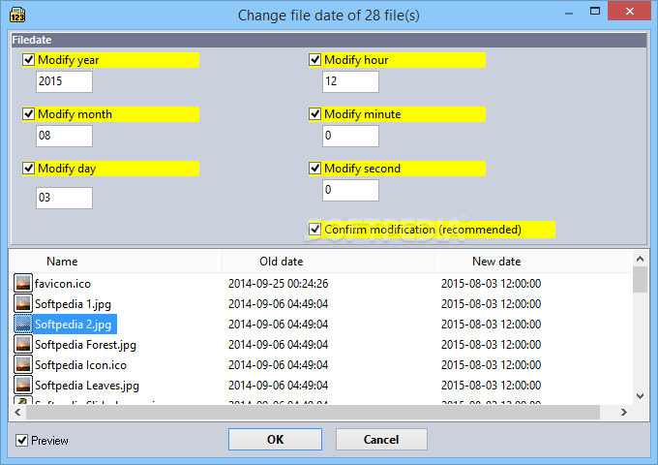The image size is (658, 465).
Task: Click the favicon.ico file icon
Action: 22,283
